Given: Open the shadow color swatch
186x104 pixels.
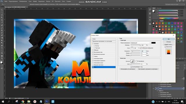Looking at the screenshot, I should [153, 43].
